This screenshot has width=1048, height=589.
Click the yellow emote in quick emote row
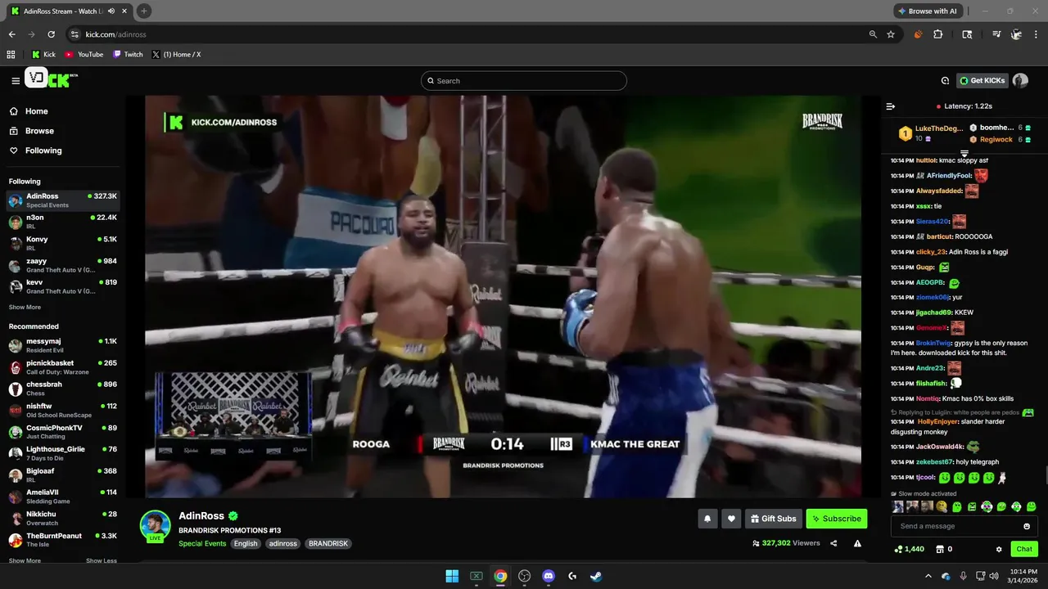(x=942, y=507)
